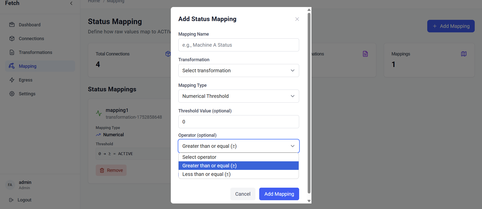
Task: Click the Connections cube icon
Action: point(12,38)
